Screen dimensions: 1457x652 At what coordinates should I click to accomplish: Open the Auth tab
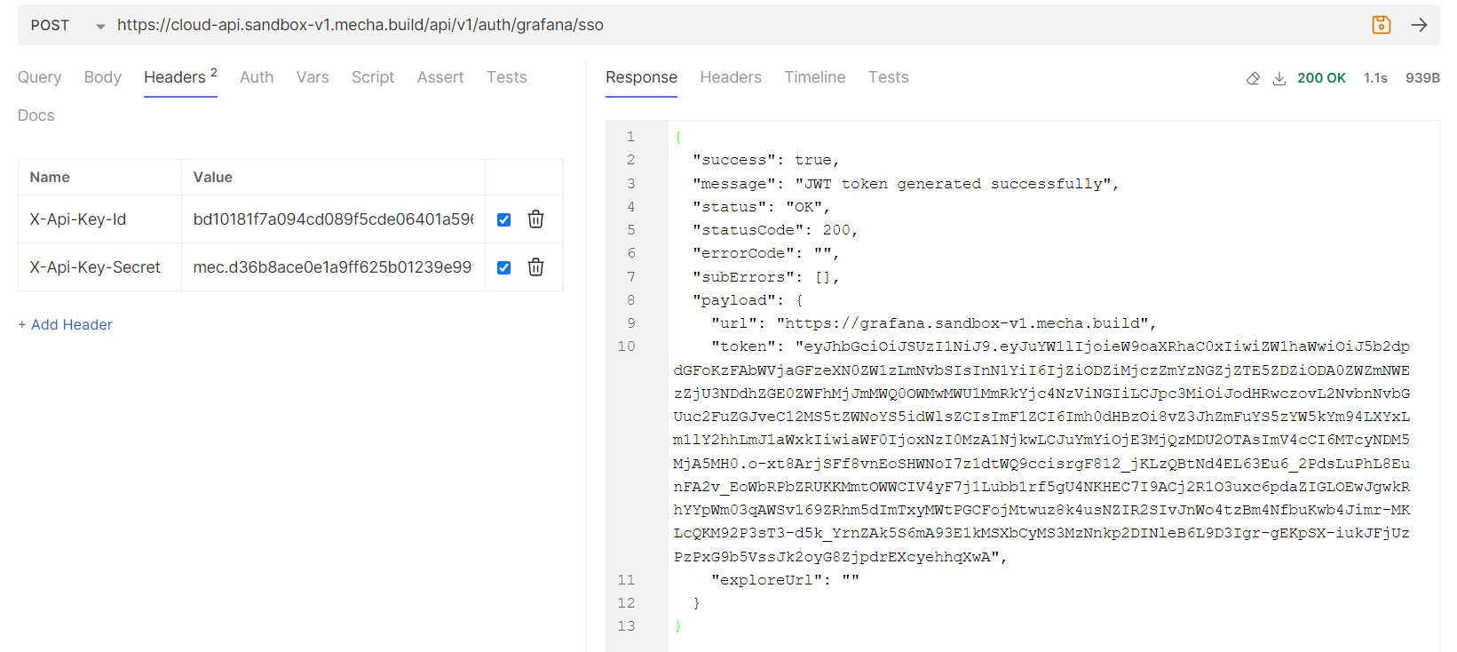[257, 77]
